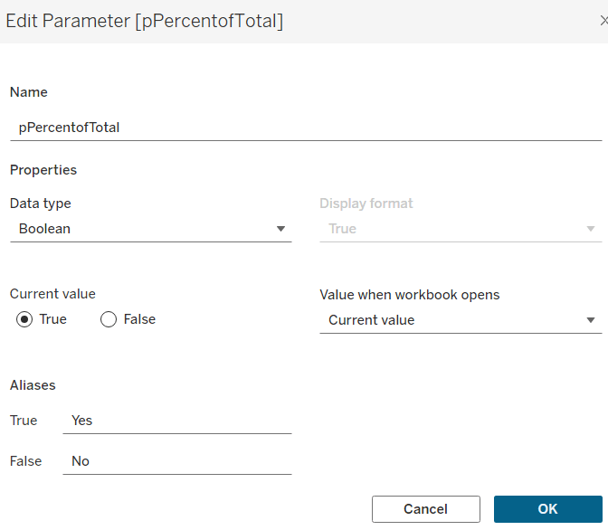608x530 pixels.
Task: Click the Name field containing pPercentofTotal
Action: (x=306, y=128)
